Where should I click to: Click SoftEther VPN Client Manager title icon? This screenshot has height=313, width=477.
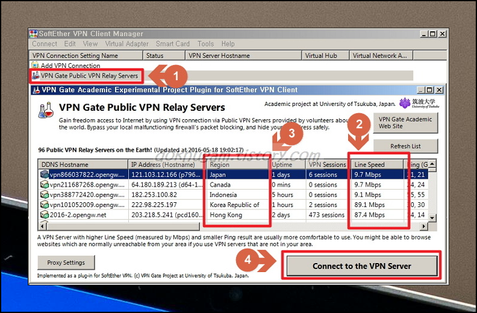[x=34, y=34]
